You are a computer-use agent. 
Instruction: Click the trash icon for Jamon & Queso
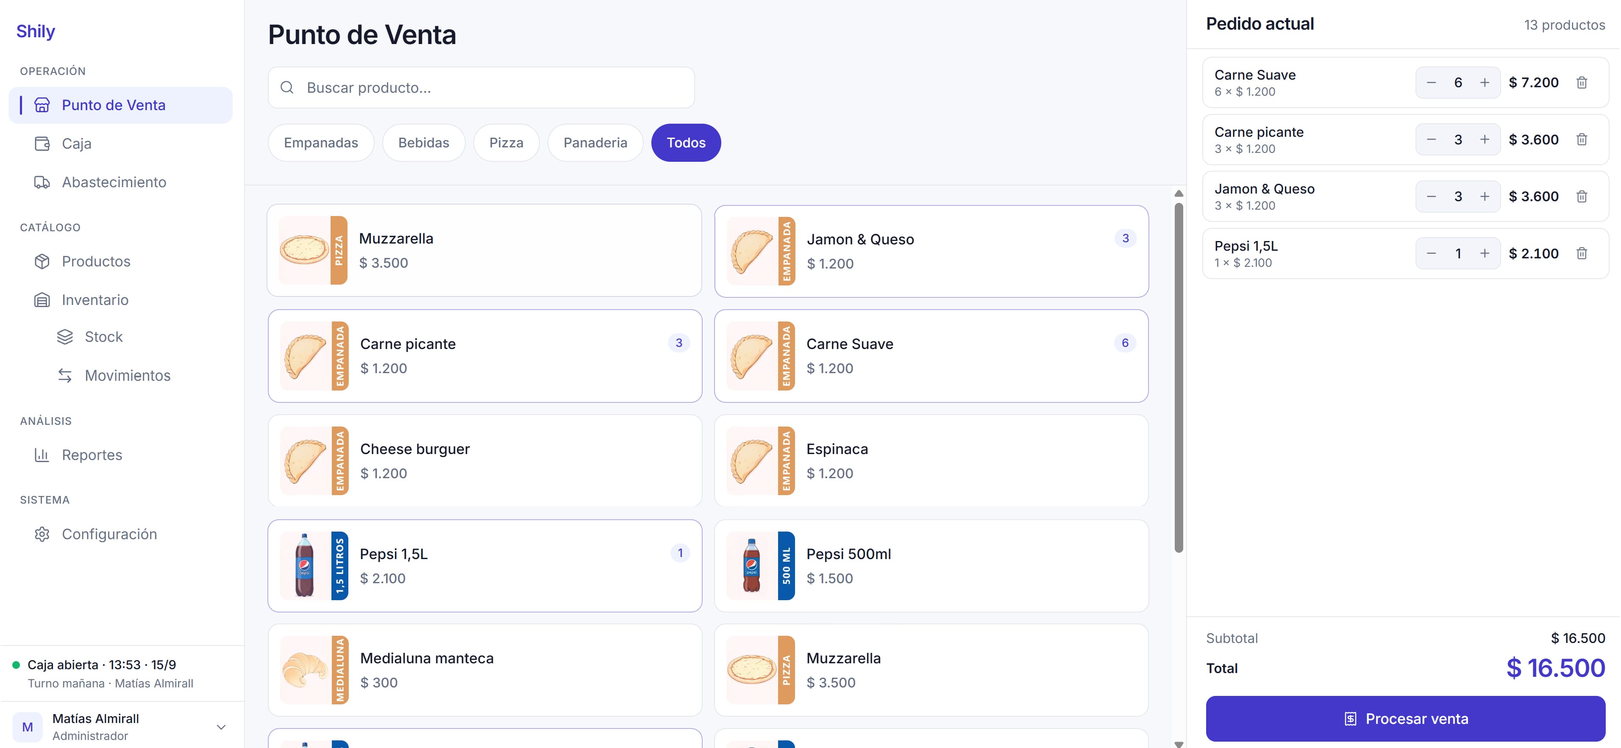(x=1581, y=196)
